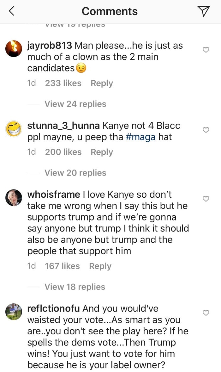
Task: Open whoisframe's profile avatar
Action: (14, 198)
